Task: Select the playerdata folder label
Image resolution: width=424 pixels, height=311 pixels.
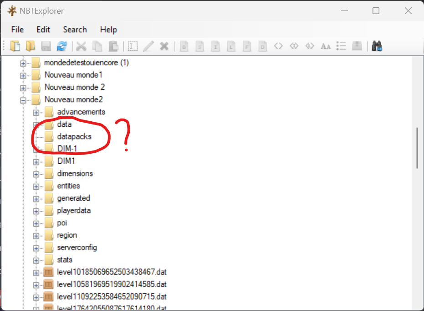Action: 74,211
